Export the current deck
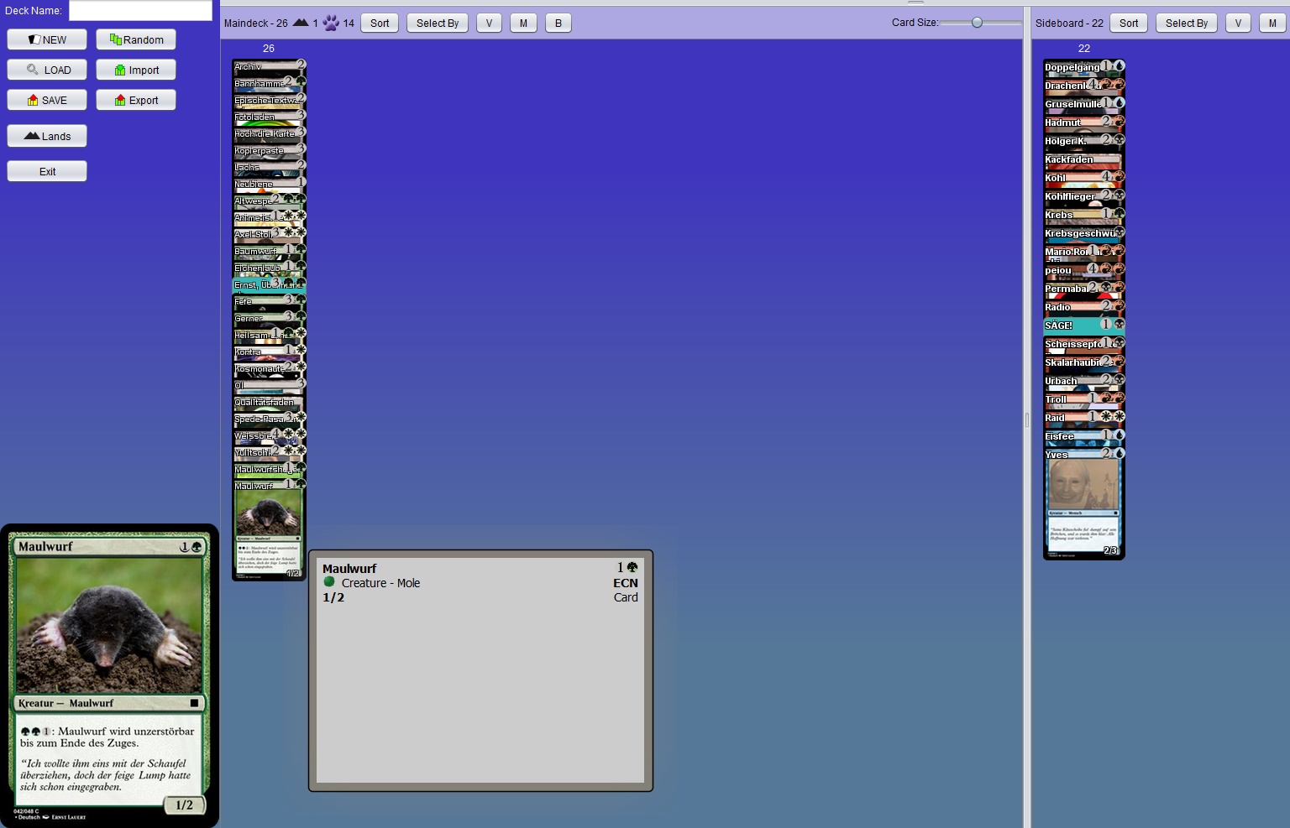 pyautogui.click(x=136, y=100)
